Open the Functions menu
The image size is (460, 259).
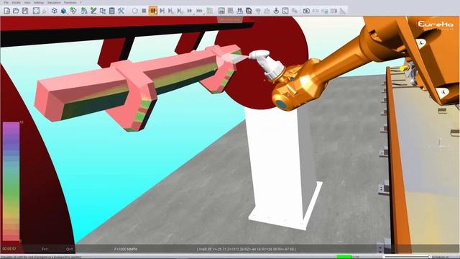pos(70,2)
